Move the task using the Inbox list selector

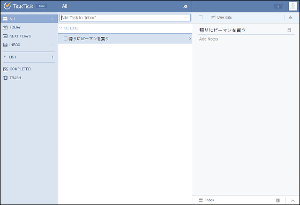point(206,200)
